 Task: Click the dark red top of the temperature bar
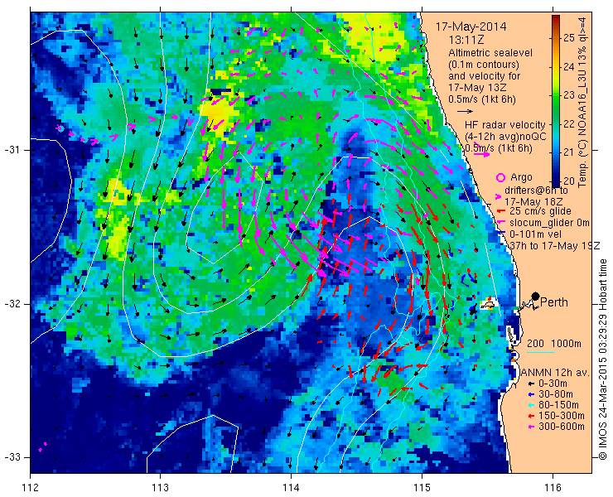[556, 18]
